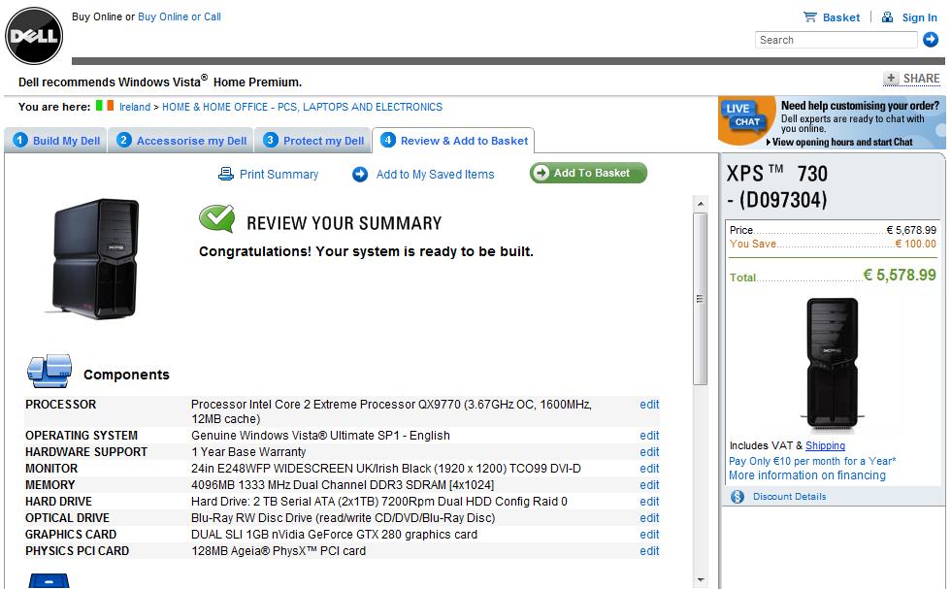
Task: Edit the Operating System row
Action: click(649, 436)
